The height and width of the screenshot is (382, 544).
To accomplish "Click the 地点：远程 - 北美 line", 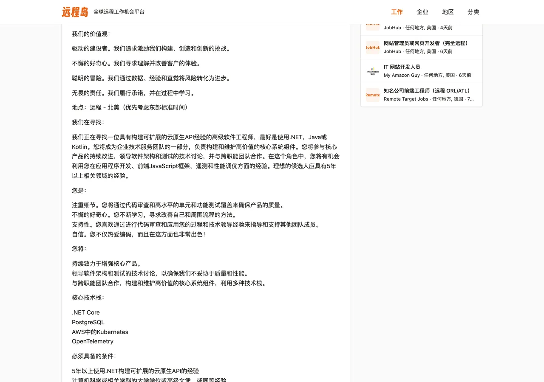I will [x=130, y=107].
